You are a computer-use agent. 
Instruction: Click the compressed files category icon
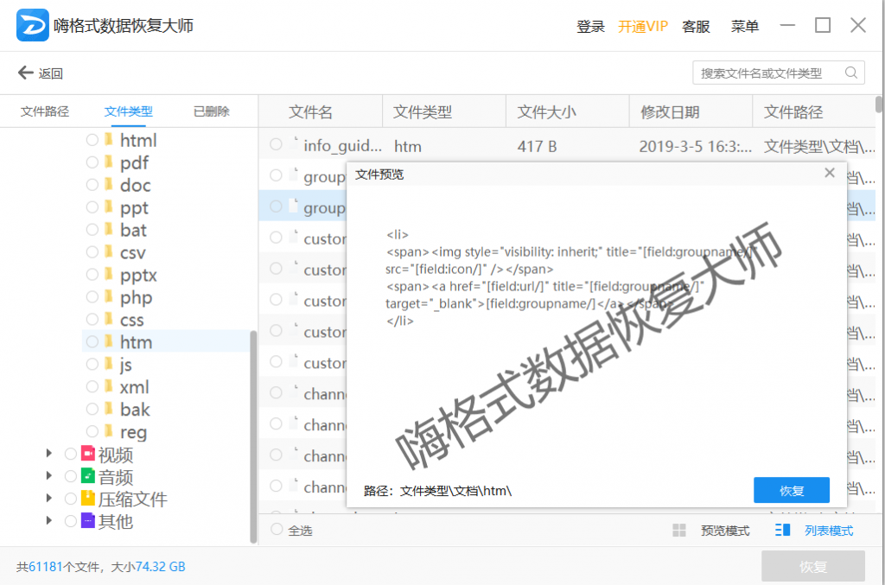tap(88, 498)
